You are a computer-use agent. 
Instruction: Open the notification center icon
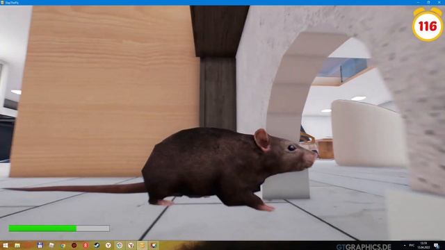pyautogui.click(x=437, y=245)
